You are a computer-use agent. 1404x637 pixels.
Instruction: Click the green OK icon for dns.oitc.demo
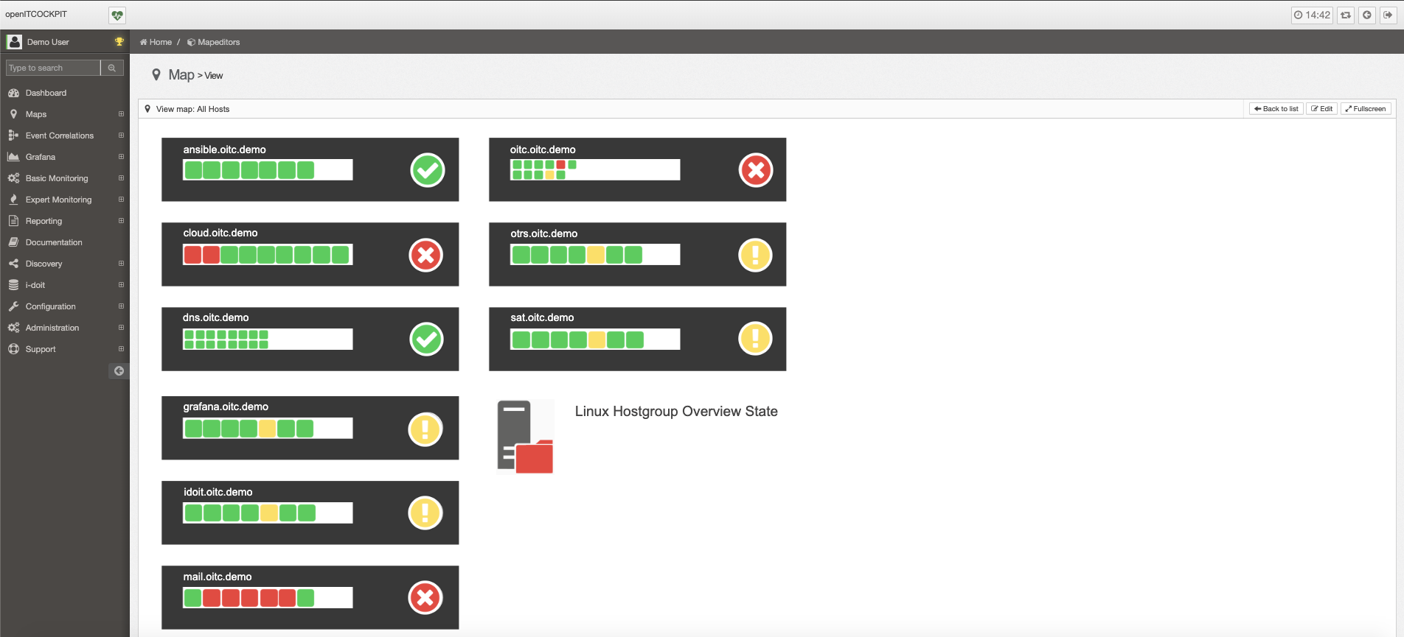click(426, 339)
